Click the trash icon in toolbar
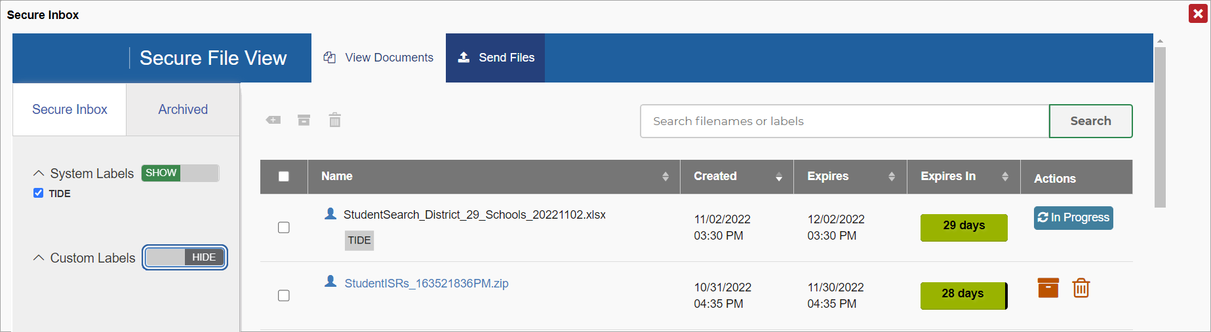 (334, 120)
